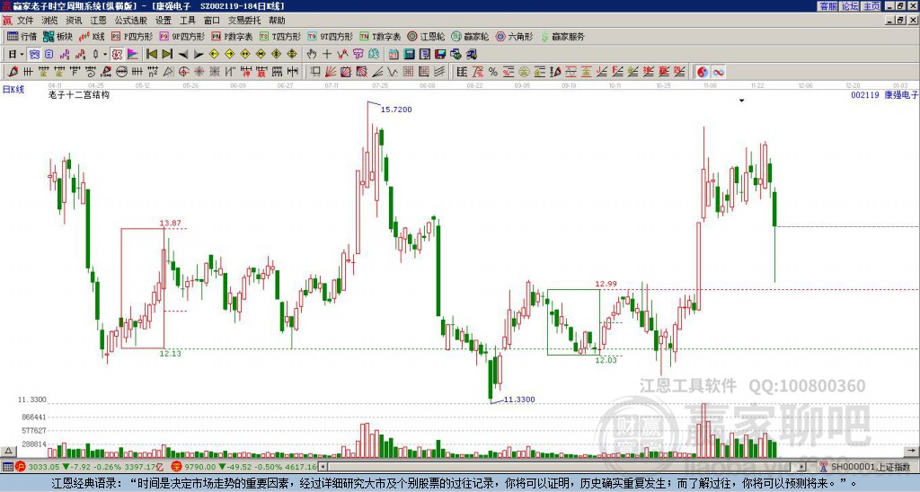Select the crosshair cursor tool

[327, 54]
